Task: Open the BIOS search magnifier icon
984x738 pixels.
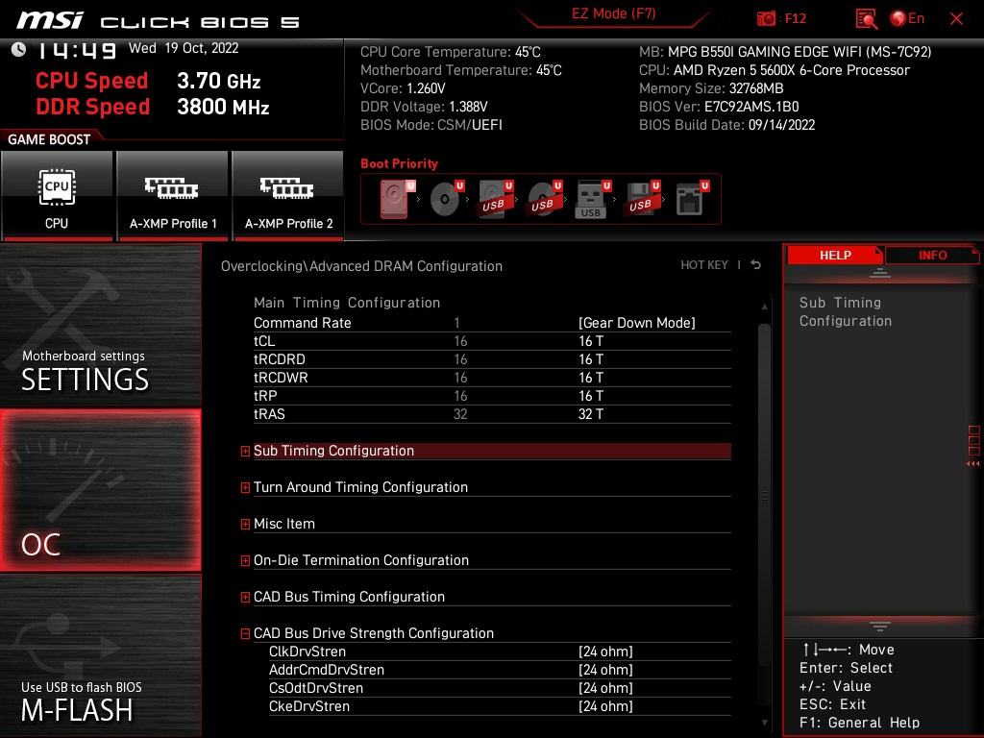Action: pos(866,19)
